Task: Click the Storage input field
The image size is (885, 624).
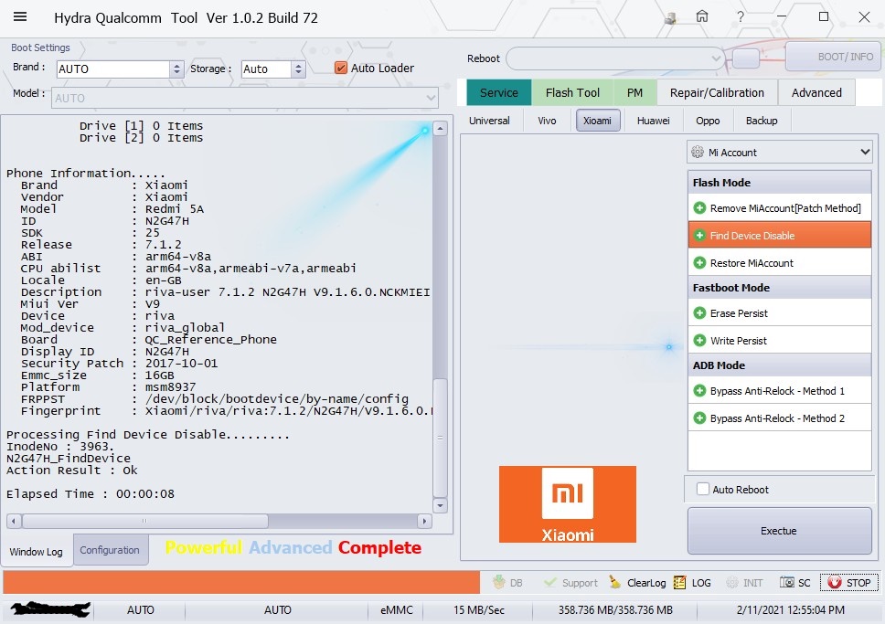Action: click(x=266, y=69)
